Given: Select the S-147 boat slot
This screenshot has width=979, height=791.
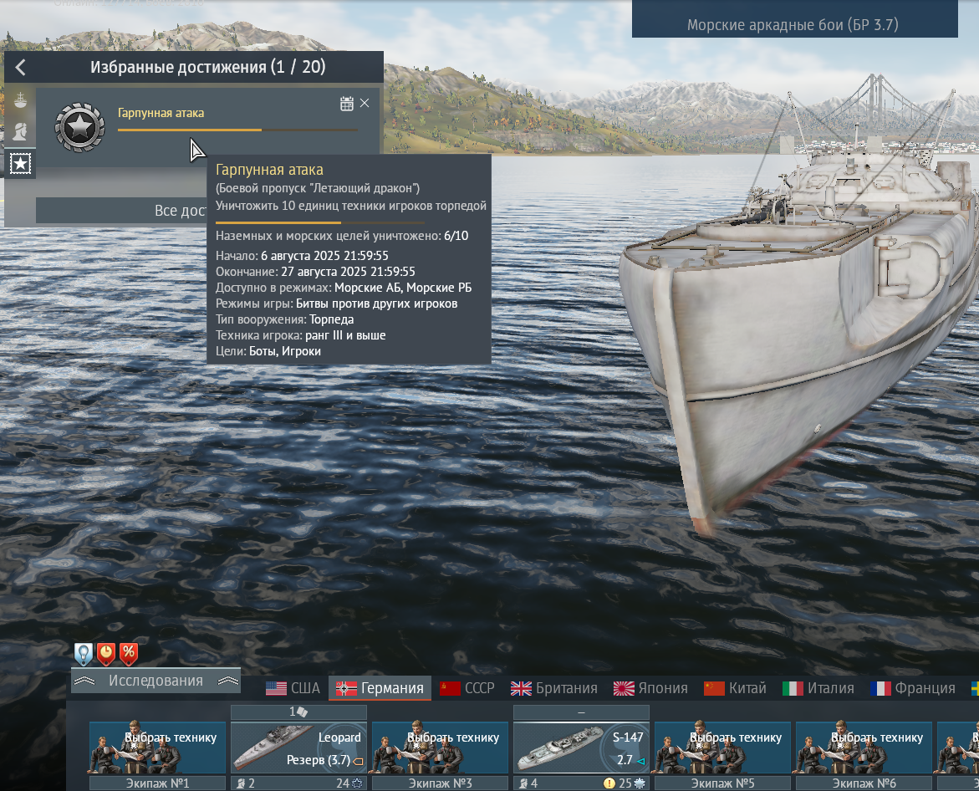Looking at the screenshot, I should click(x=581, y=748).
